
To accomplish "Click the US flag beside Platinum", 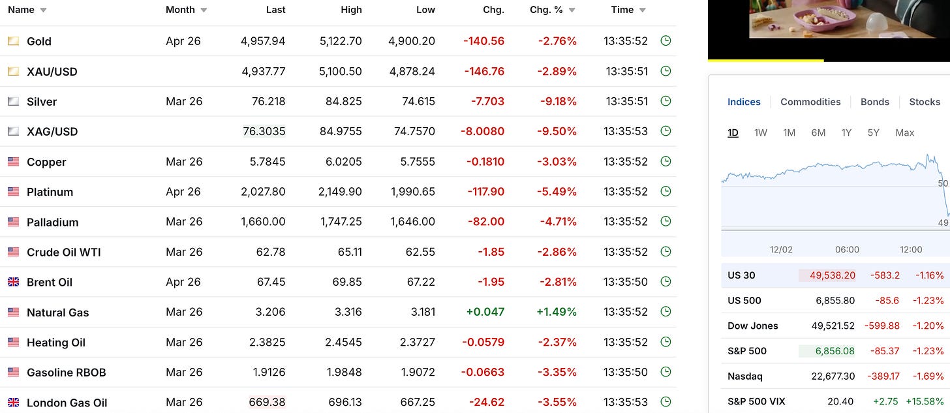I will click(x=13, y=191).
